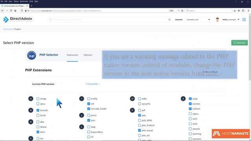Click the Reset to default button

[210, 72]
